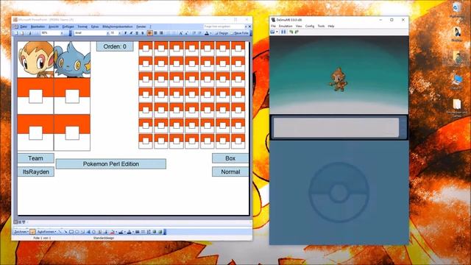Open the Arial font name dropdown
Image resolution: width=471 pixels, height=265 pixels.
click(107, 33)
